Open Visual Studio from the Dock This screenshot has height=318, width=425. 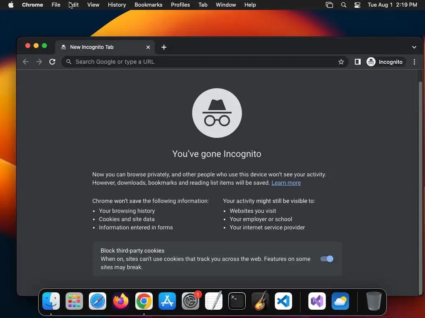(x=317, y=301)
